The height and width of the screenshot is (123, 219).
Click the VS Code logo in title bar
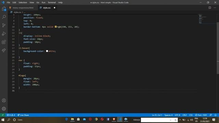coord(3,2)
